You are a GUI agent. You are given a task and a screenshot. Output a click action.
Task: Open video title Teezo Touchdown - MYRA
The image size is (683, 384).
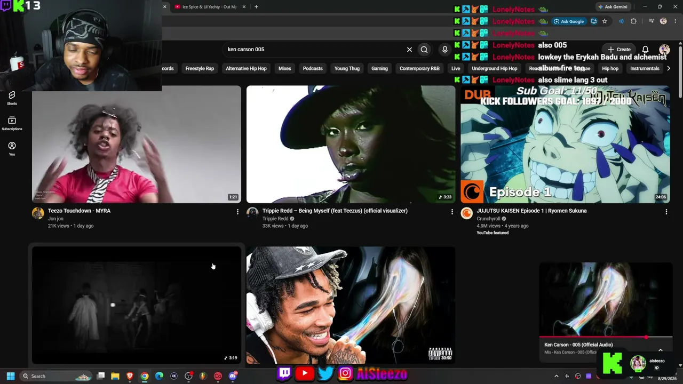(79, 211)
